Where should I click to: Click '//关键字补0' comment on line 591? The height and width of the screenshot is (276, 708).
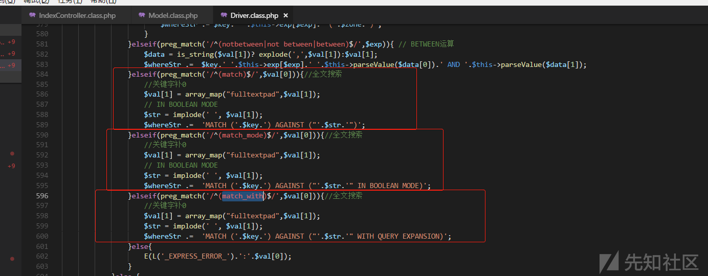coord(165,145)
